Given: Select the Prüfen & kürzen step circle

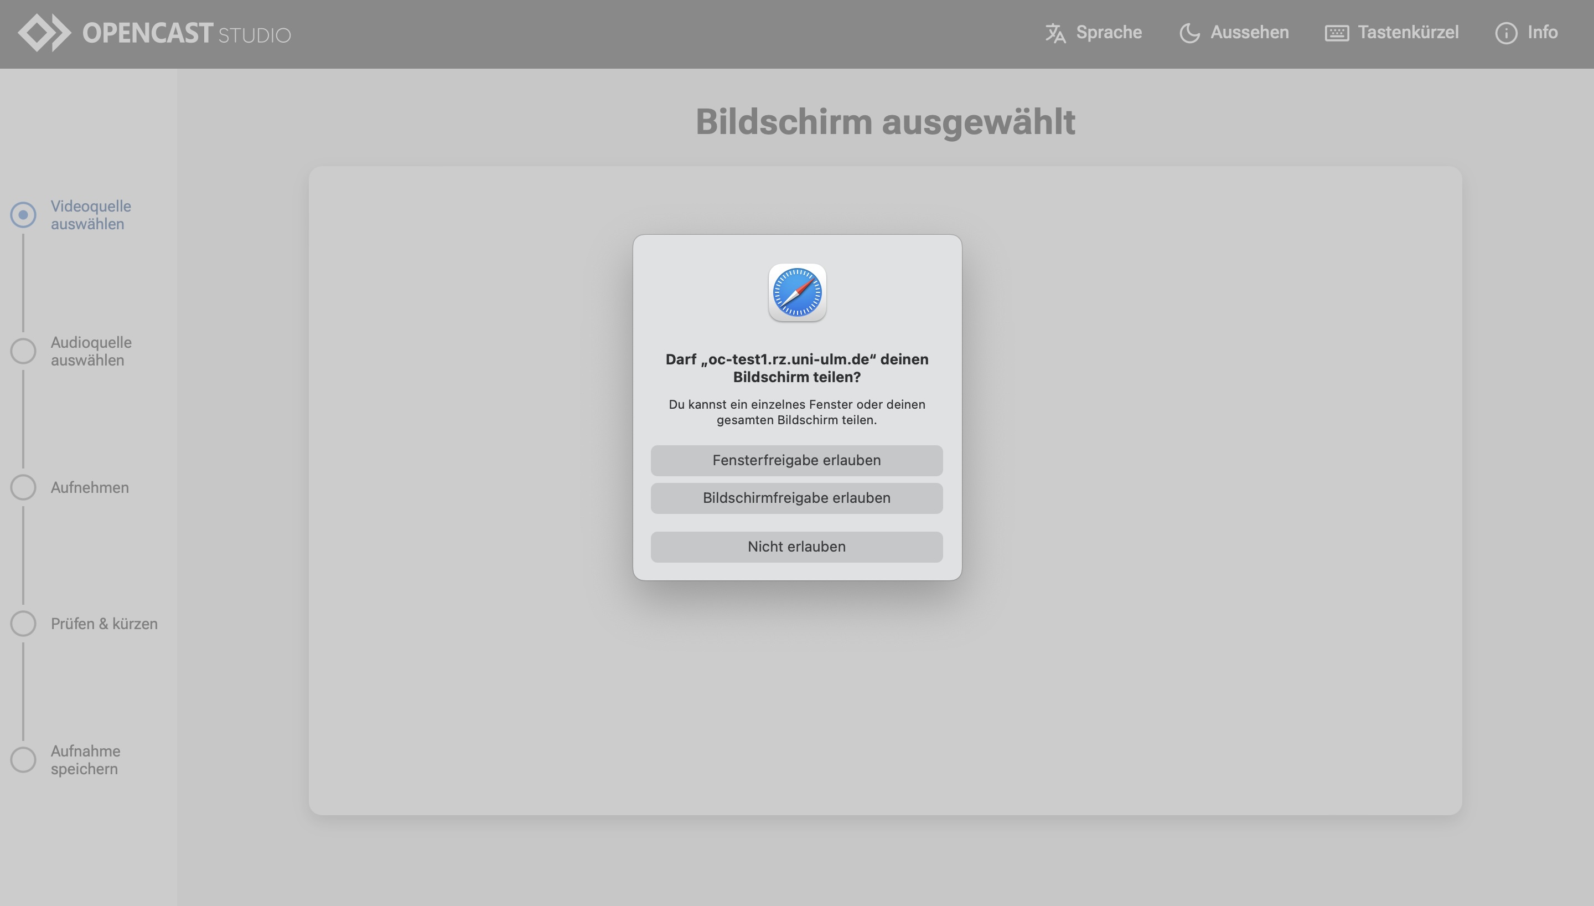Looking at the screenshot, I should coord(23,624).
